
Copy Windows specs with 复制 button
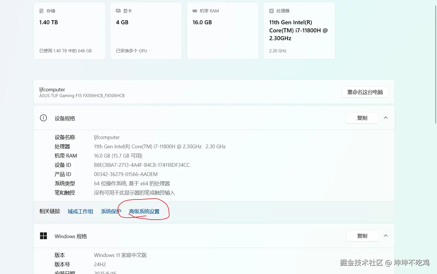coord(362,236)
